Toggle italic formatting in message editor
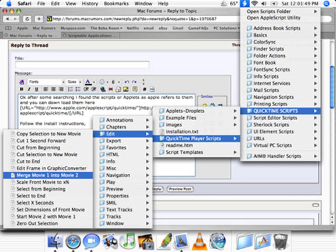 tap(29, 89)
